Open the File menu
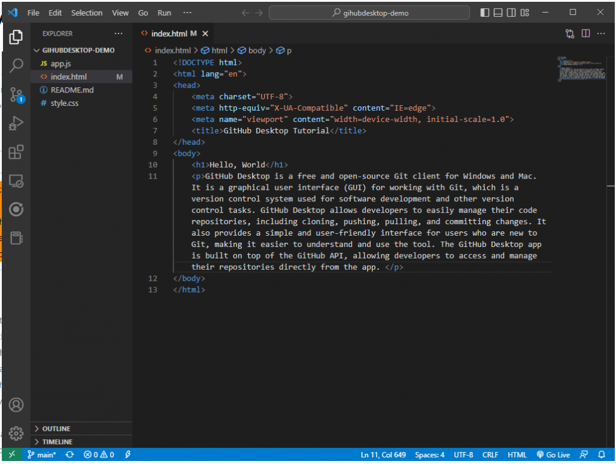616x464 pixels. click(34, 13)
